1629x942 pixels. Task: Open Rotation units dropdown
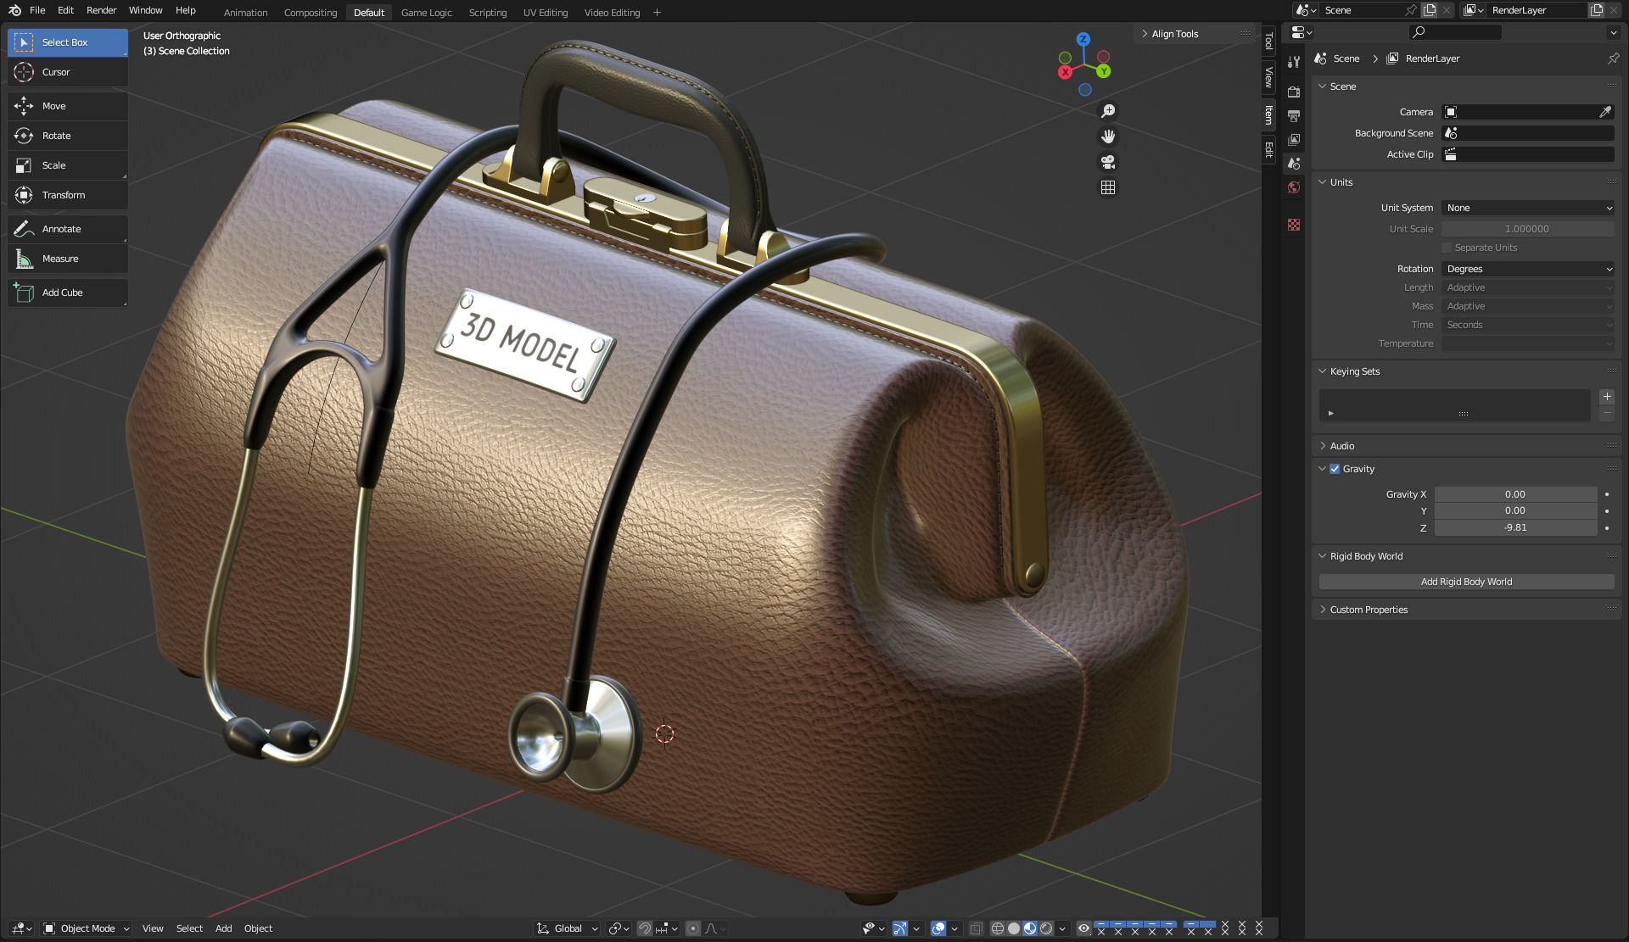coord(1527,269)
